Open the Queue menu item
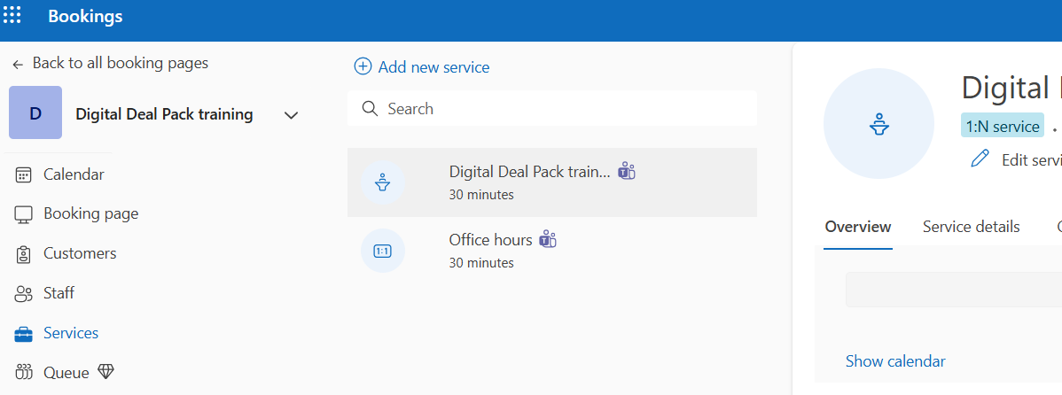Viewport: 1062px width, 395px height. [66, 373]
